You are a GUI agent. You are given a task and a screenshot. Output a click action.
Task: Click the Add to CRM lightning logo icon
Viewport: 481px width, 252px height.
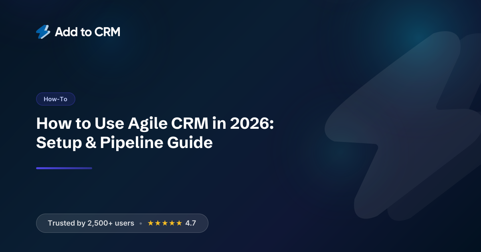click(43, 32)
